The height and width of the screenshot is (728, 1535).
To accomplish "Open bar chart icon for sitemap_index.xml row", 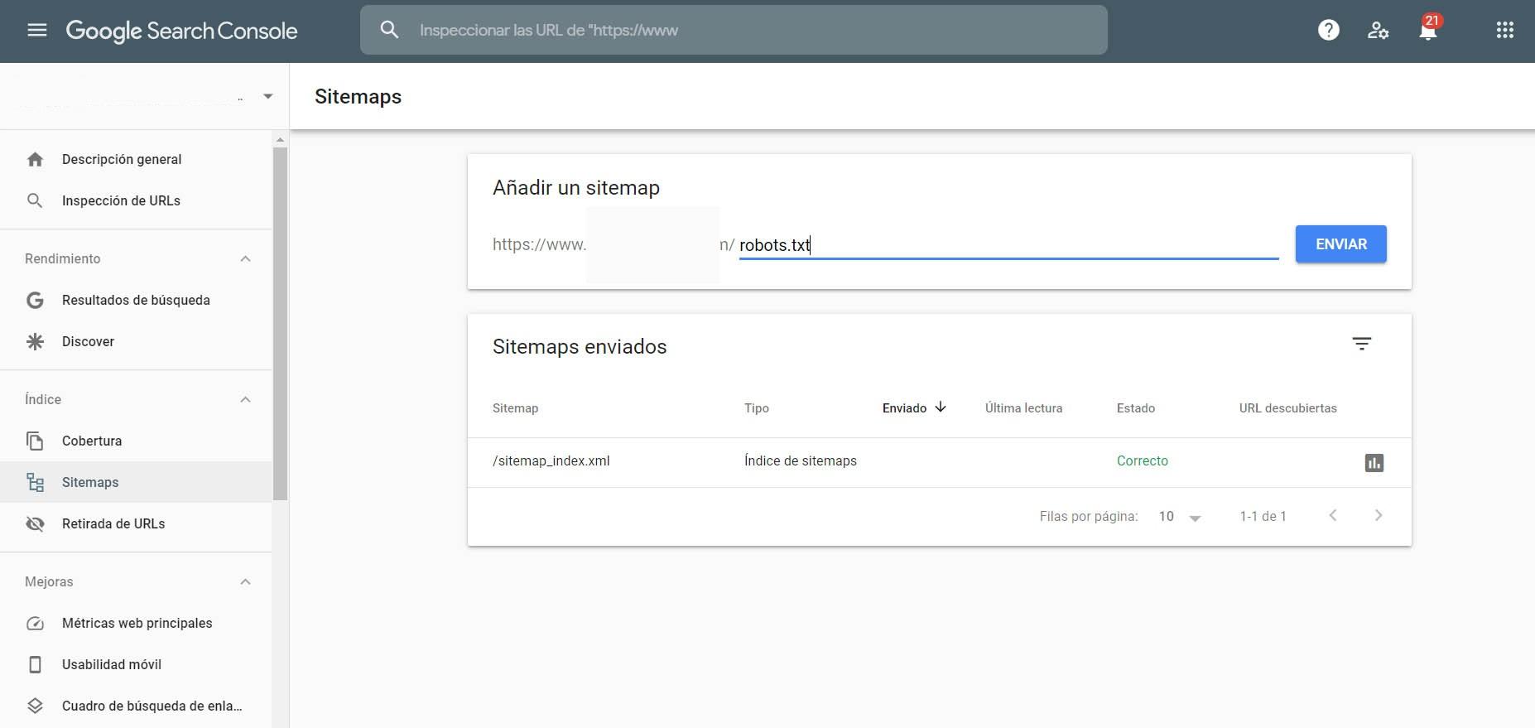I will tap(1374, 463).
